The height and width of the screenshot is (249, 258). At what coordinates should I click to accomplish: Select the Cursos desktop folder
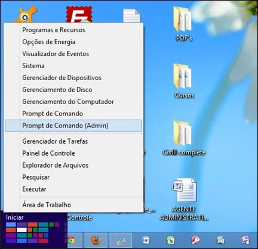point(183,81)
